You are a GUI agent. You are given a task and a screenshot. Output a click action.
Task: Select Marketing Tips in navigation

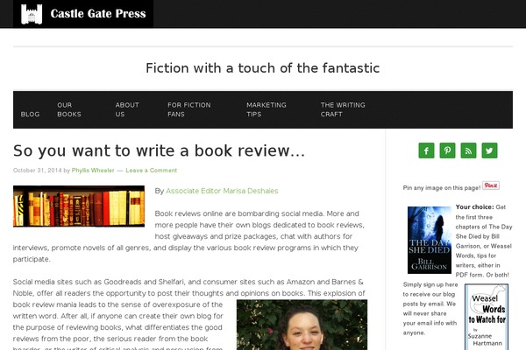(267, 109)
